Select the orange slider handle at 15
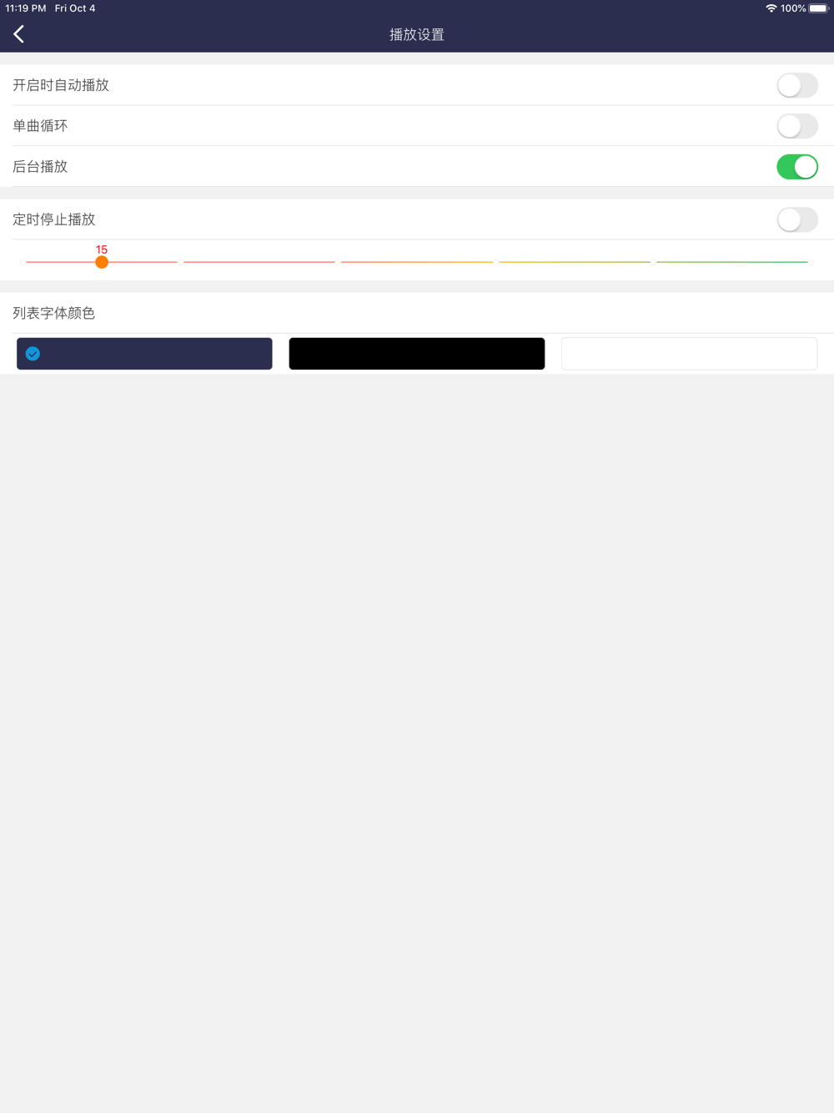 point(102,262)
